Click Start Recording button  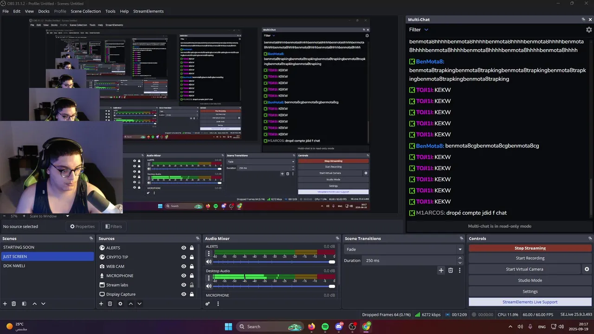[x=530, y=258]
